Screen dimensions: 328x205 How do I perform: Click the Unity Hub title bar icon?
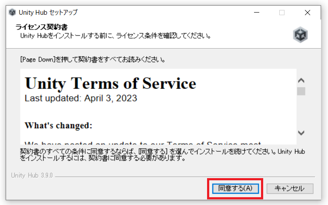click(x=12, y=12)
